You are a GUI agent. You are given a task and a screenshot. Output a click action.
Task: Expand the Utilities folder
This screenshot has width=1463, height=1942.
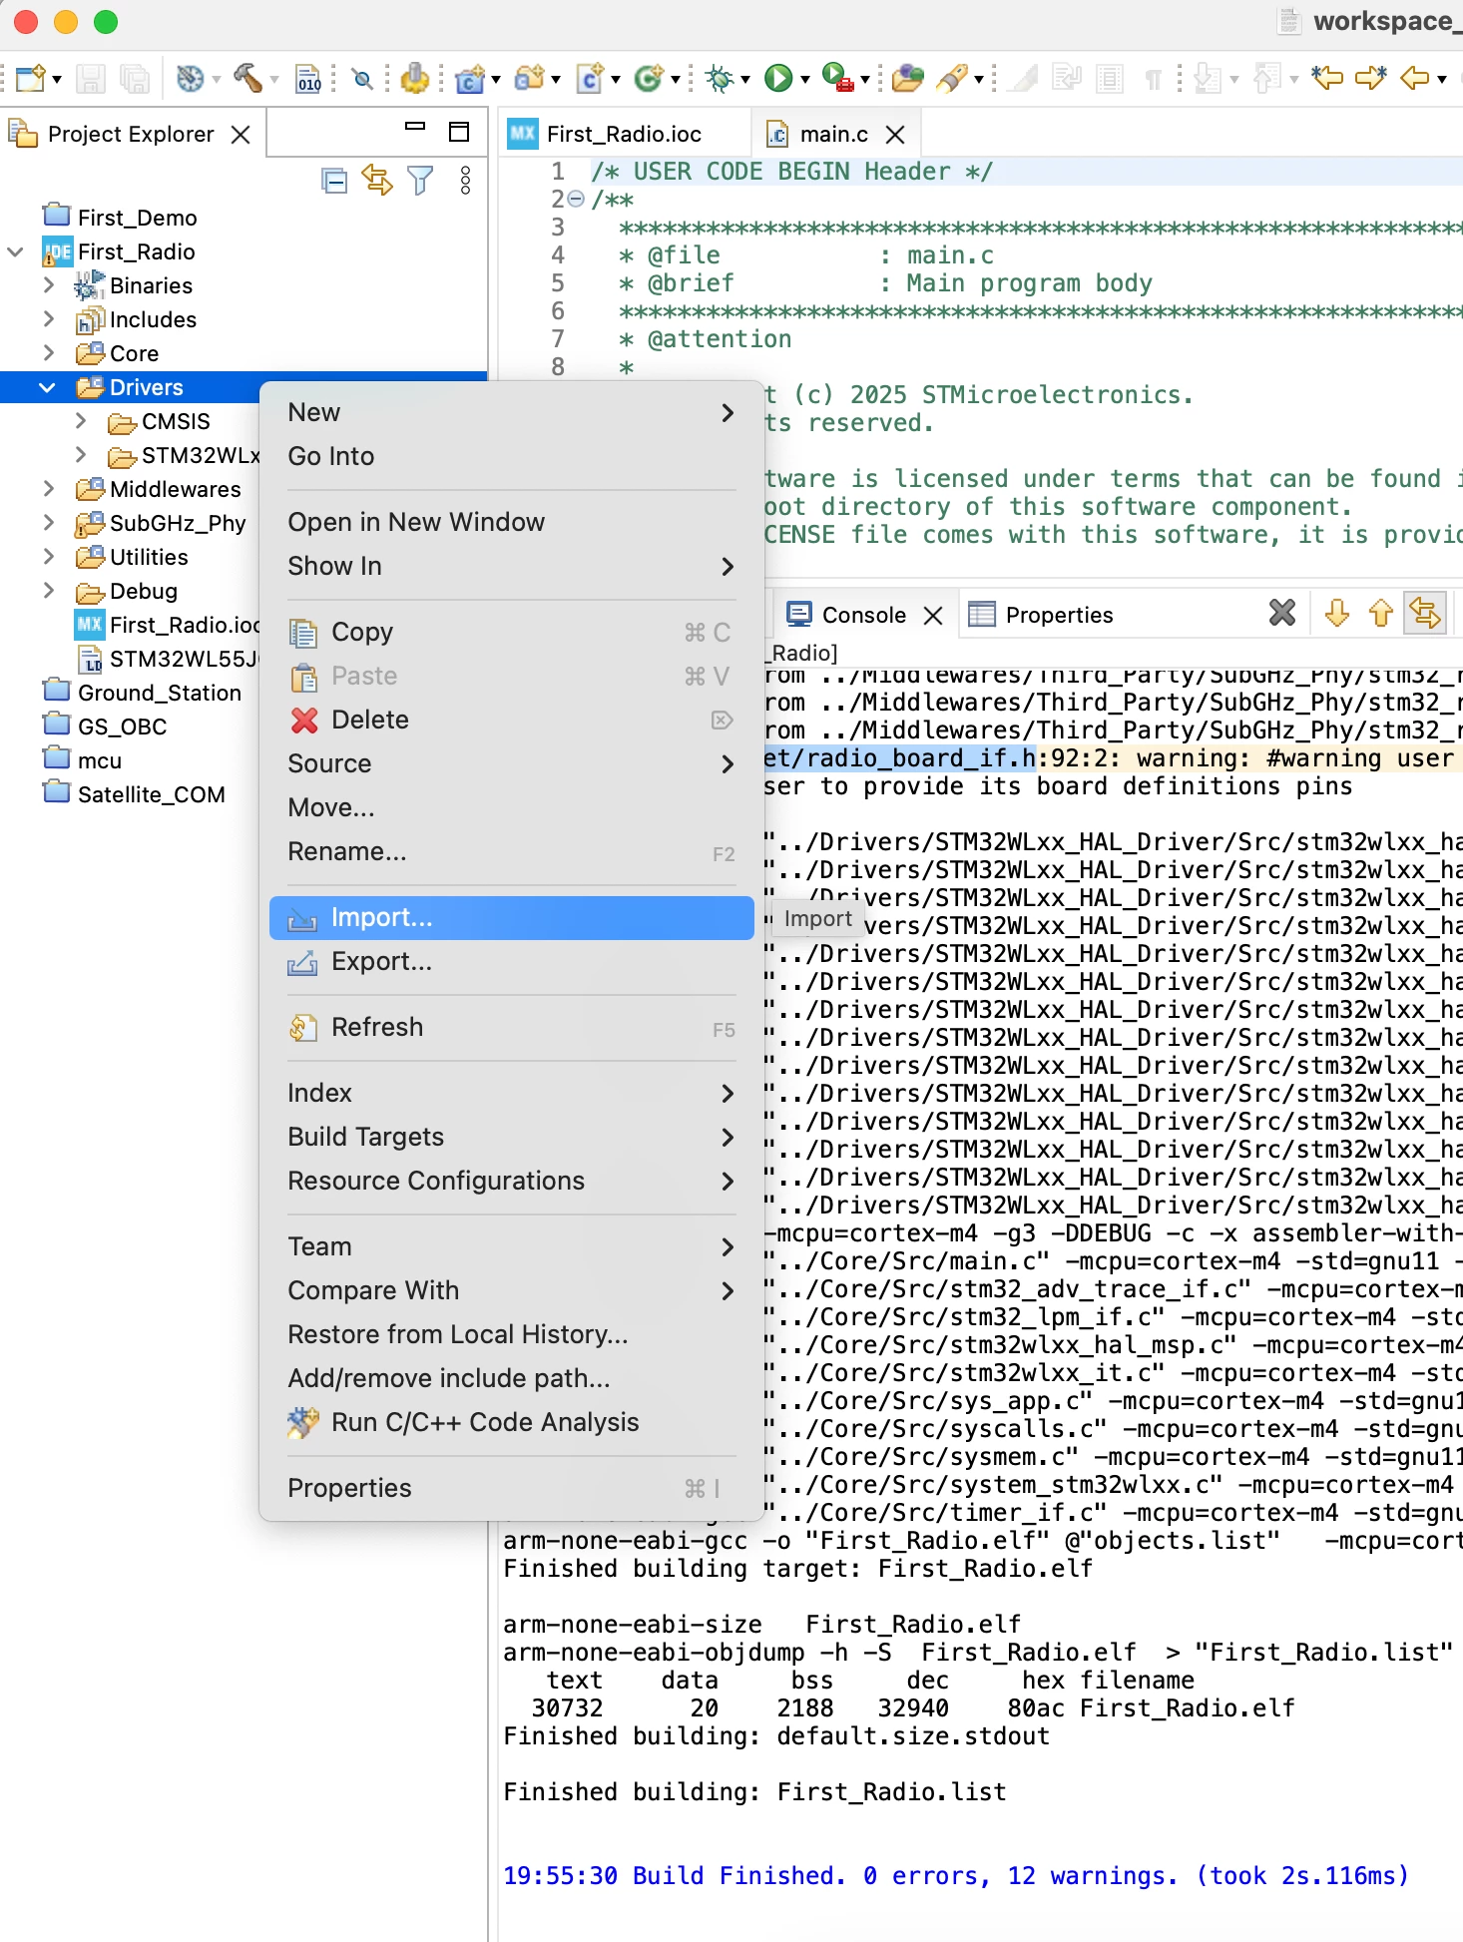pos(48,557)
